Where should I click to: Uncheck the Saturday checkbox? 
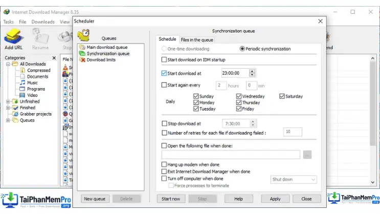(282, 96)
